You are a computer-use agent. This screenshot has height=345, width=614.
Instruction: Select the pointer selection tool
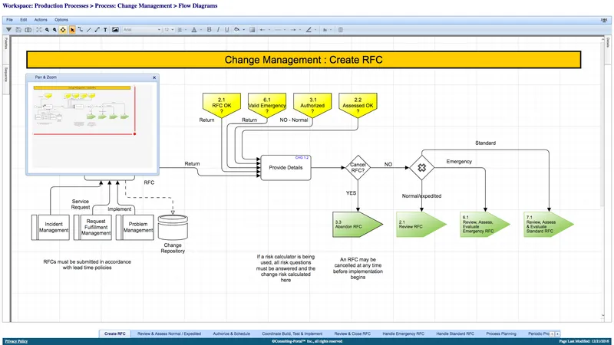72,30
